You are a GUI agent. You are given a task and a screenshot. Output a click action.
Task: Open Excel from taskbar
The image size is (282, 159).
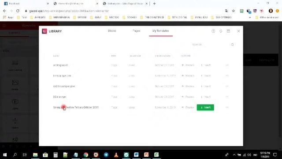156,155
